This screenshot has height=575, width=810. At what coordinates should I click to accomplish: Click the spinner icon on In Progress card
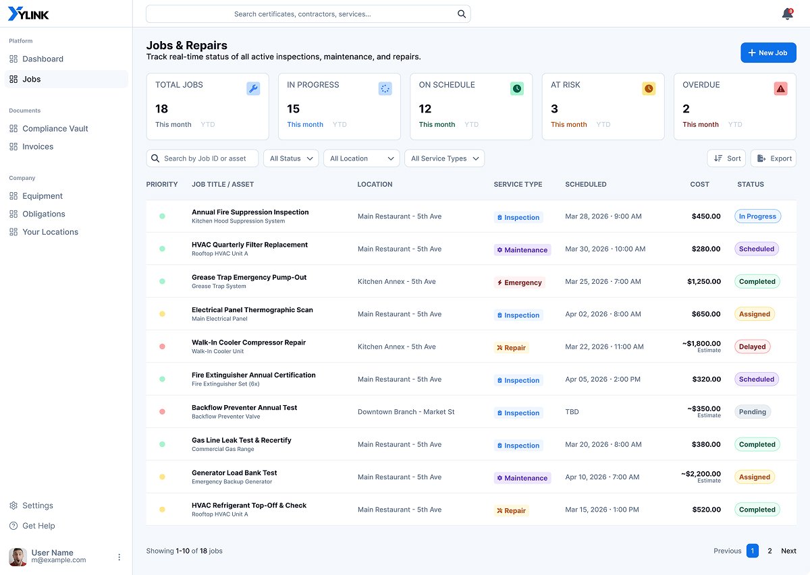point(385,88)
